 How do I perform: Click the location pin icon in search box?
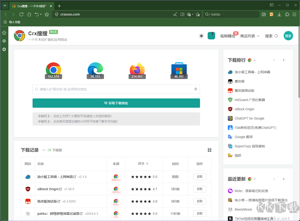(195, 89)
